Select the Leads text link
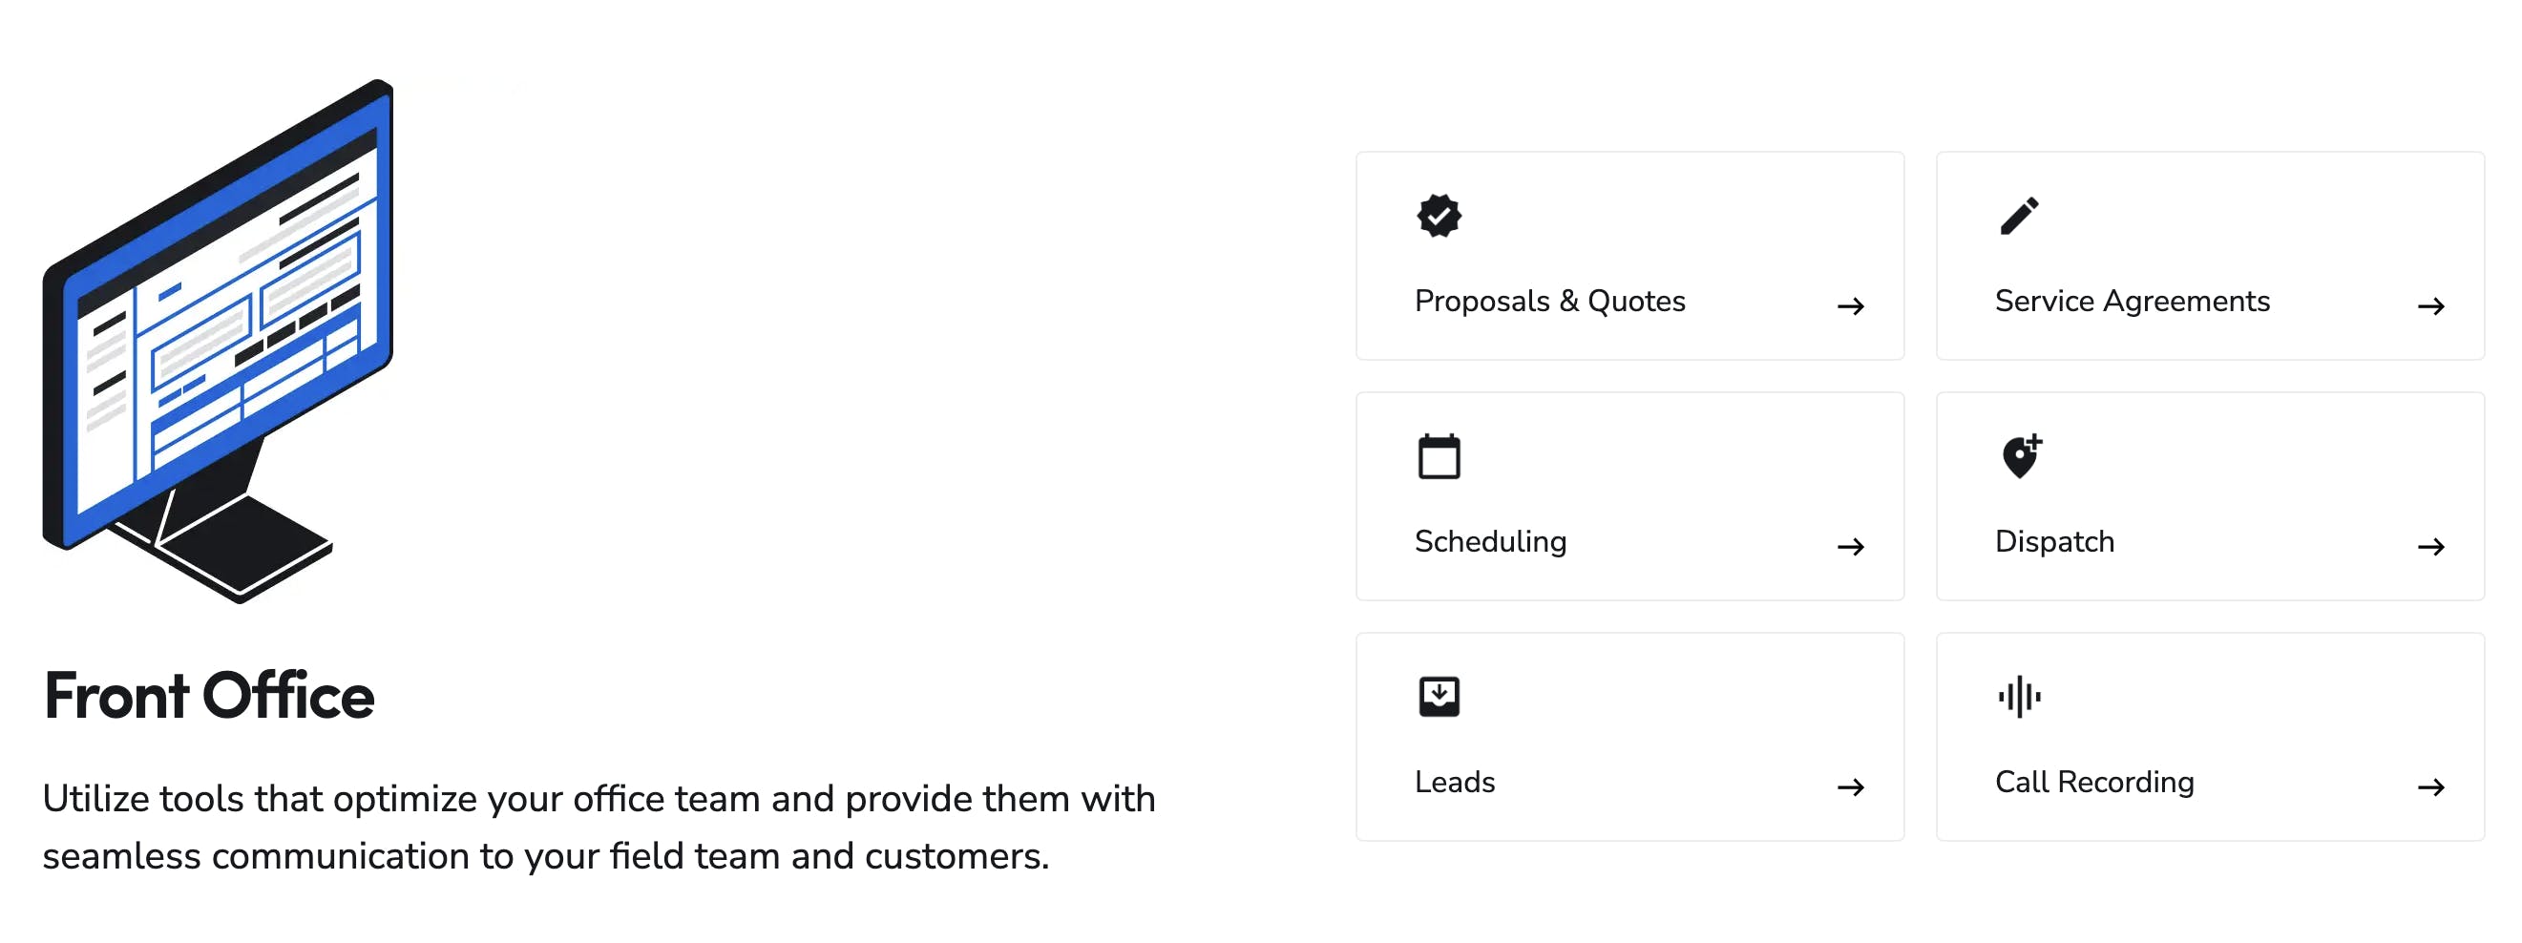 coord(1454,782)
